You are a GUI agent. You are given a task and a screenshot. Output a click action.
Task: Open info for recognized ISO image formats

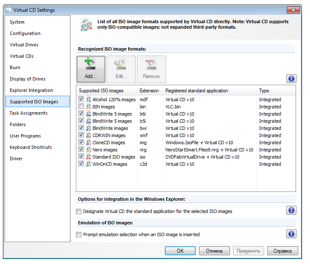(x=291, y=79)
